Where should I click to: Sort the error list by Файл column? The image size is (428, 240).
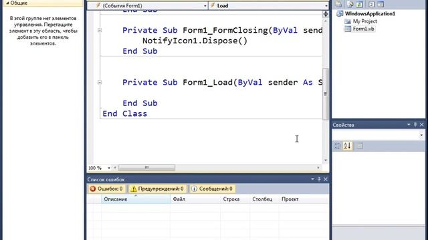[x=195, y=199]
